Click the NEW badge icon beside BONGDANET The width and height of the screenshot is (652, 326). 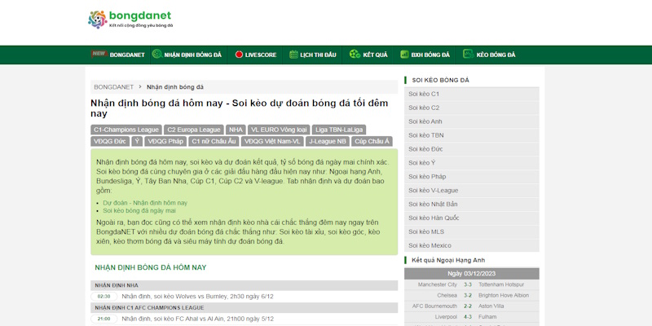[99, 54]
